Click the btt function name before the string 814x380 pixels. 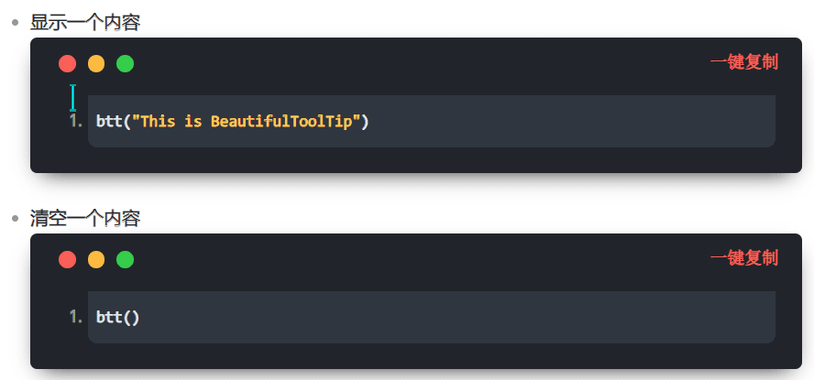tap(108, 121)
